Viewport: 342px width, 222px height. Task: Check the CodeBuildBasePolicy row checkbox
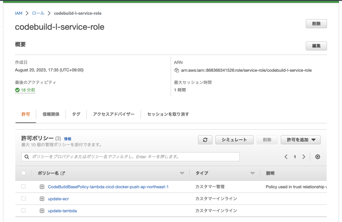(23, 187)
